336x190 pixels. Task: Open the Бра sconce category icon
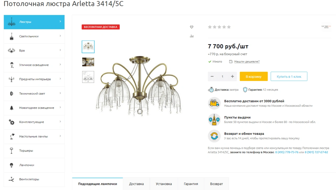(11, 50)
